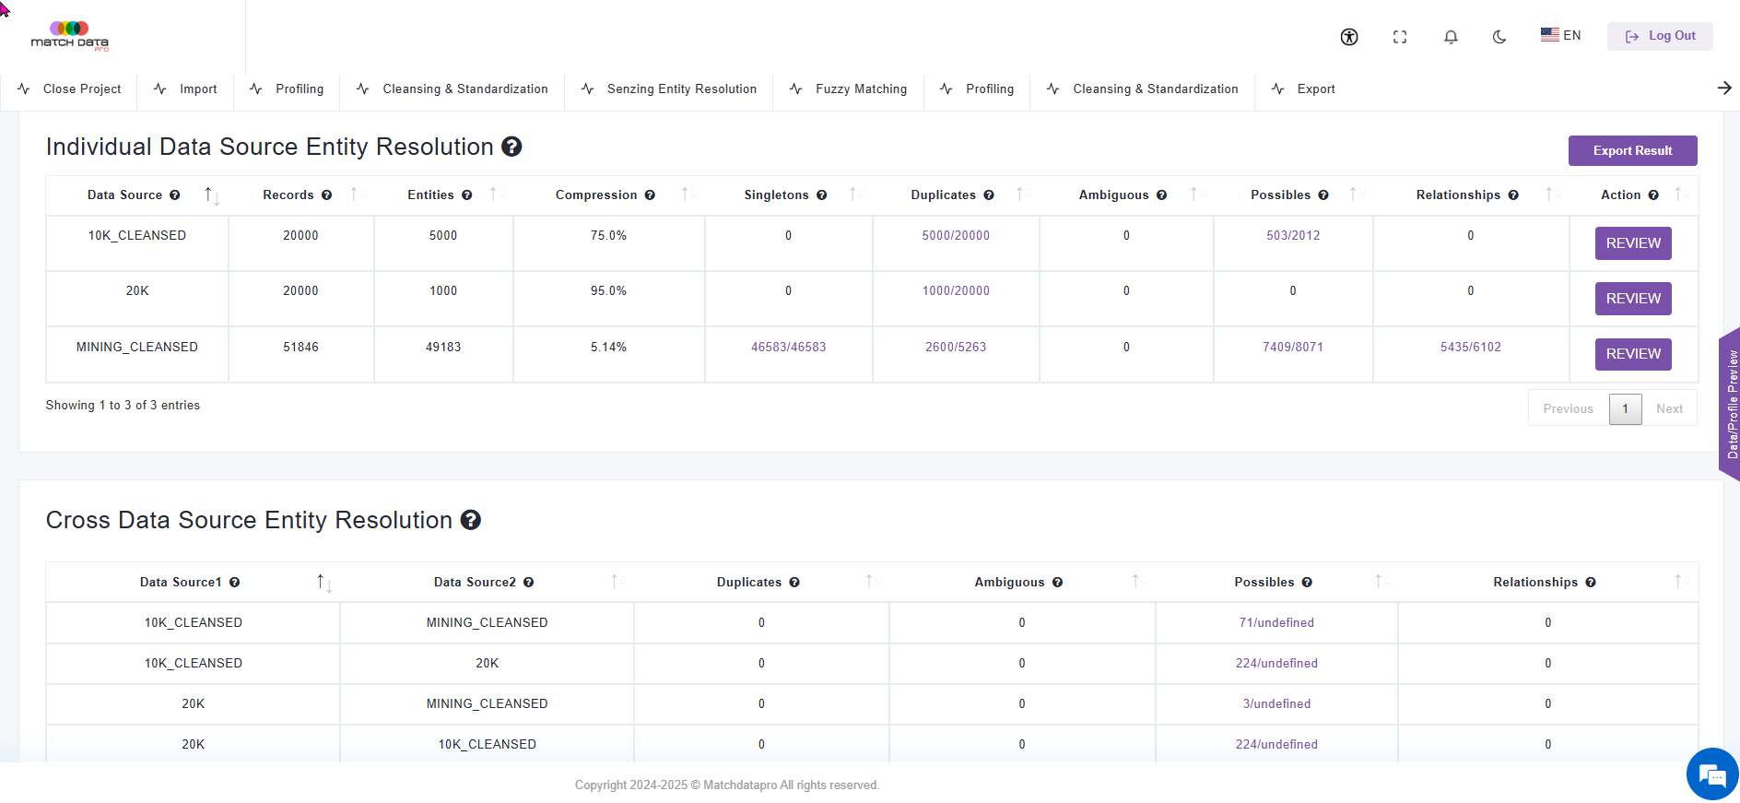Image resolution: width=1740 pixels, height=803 pixels.
Task: Open 5000/20000 duplicates link for 10K_CLEANSED
Action: click(956, 236)
